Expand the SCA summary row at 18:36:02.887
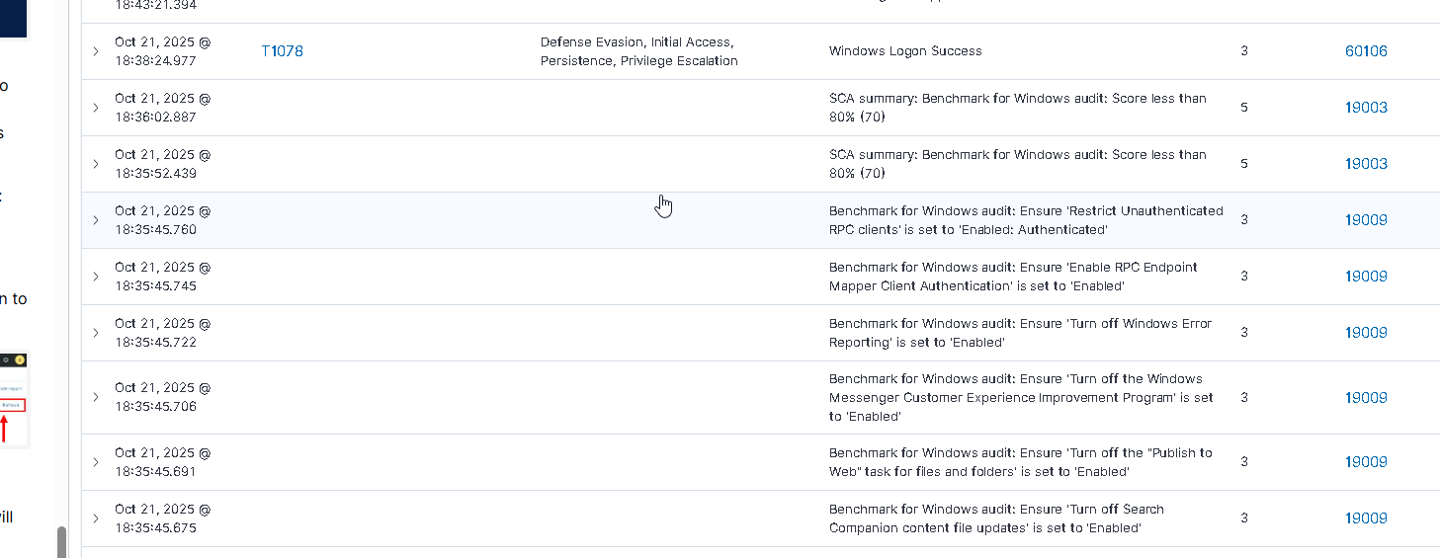1440x558 pixels. click(x=96, y=108)
